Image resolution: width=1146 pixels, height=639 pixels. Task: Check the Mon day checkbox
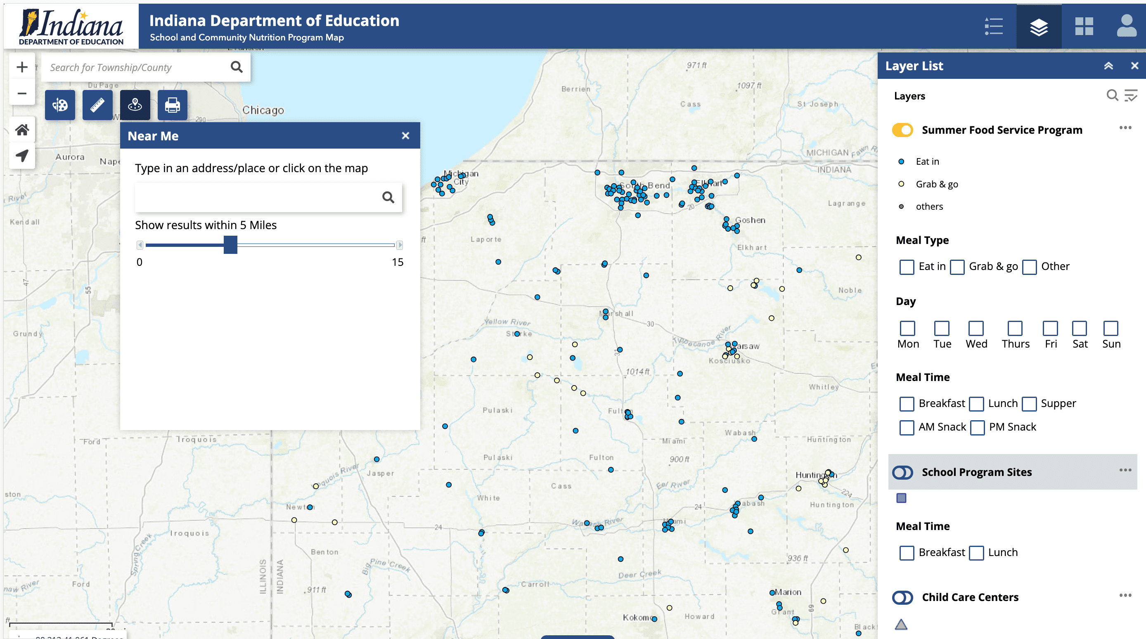[907, 329]
